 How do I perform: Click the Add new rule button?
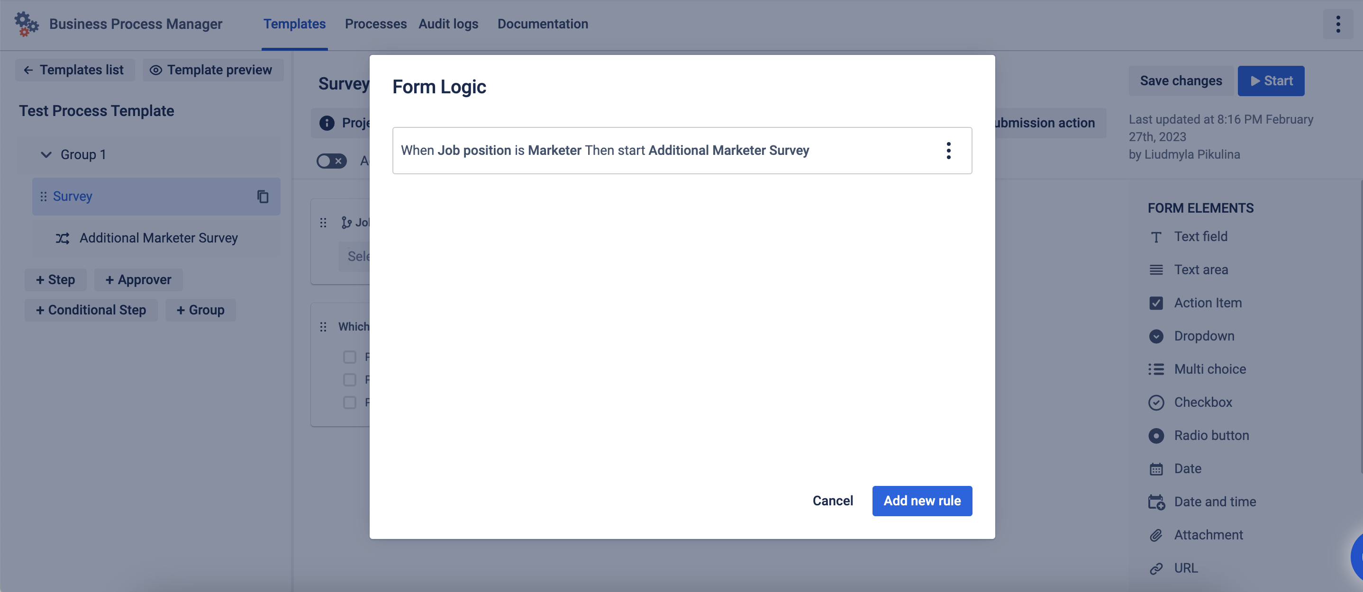[921, 501]
